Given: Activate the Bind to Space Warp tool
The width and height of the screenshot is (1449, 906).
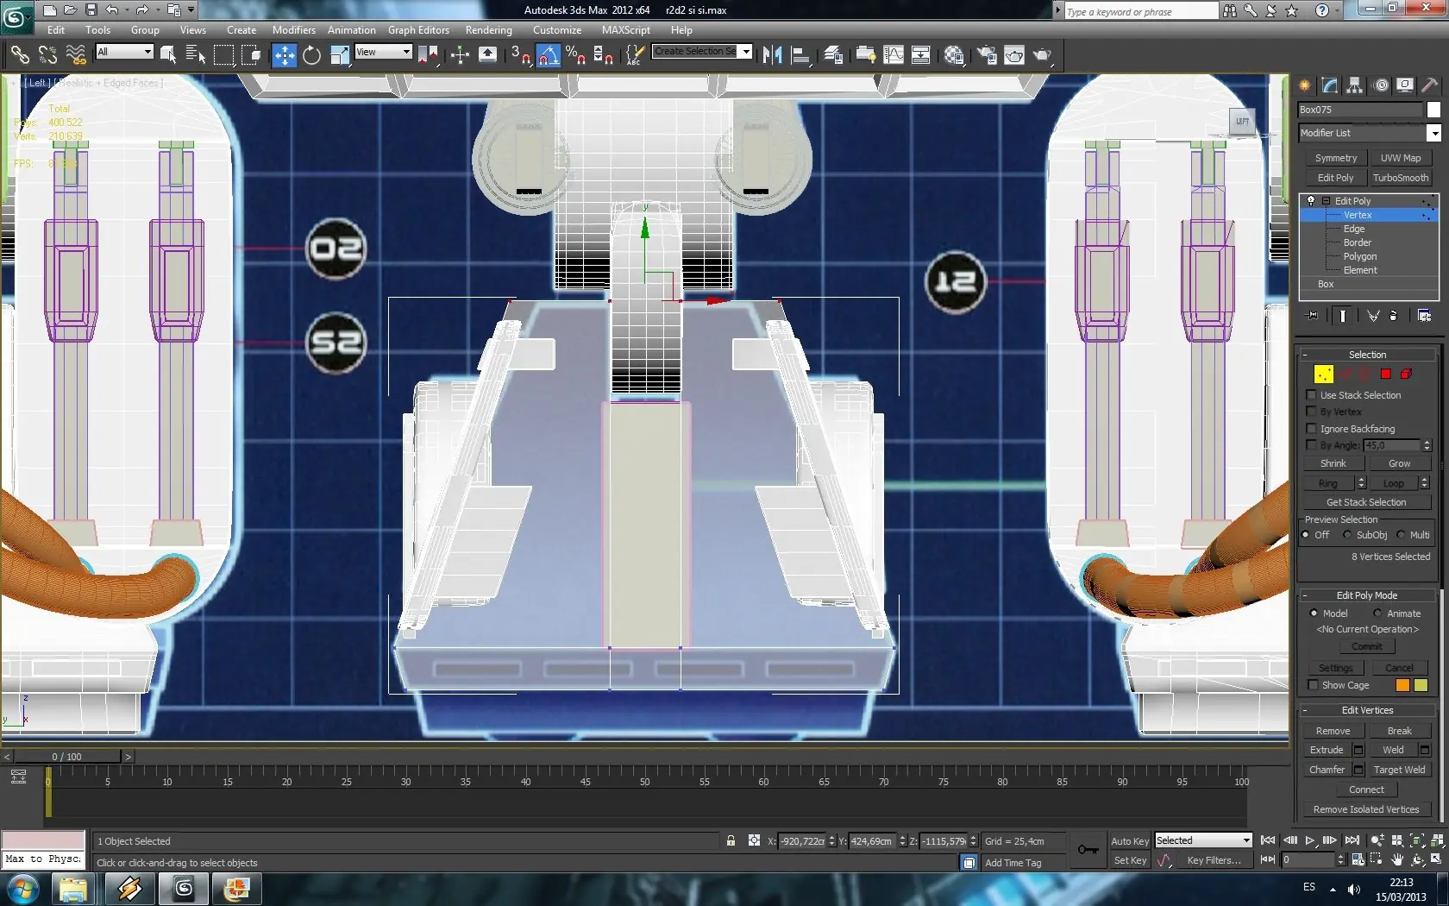Looking at the screenshot, I should pyautogui.click(x=76, y=55).
